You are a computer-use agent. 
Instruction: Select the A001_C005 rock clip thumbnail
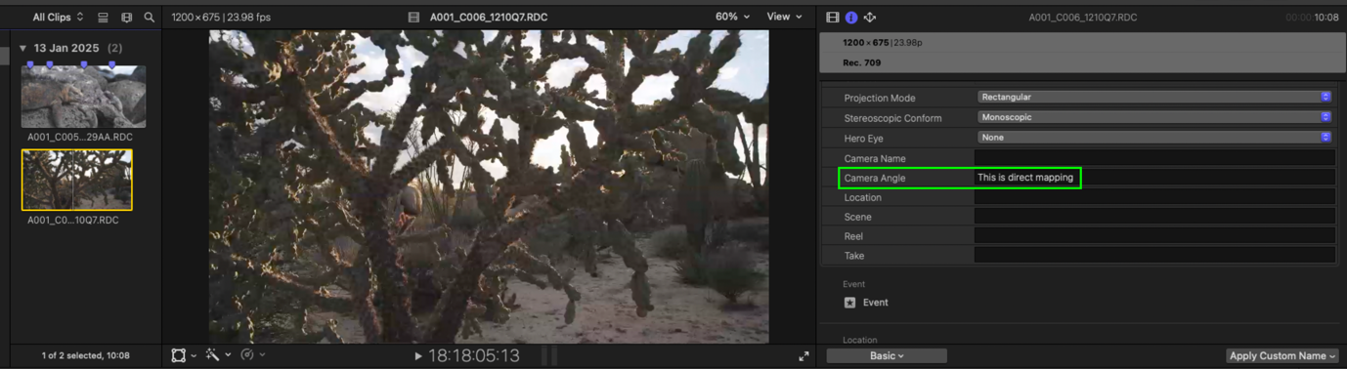[84, 97]
